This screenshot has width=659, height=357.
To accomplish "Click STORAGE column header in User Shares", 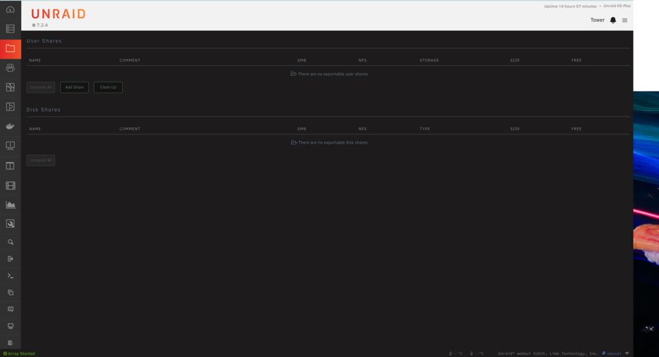I will tap(429, 61).
